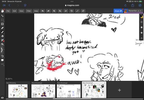Select the Eraser tool
This screenshot has width=144, height=100.
pos(2,36)
